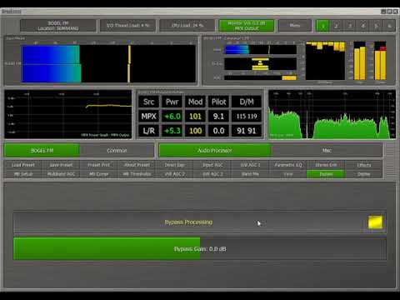Open the MB Setup page
Image resolution: width=400 pixels, height=300 pixels.
(23, 174)
